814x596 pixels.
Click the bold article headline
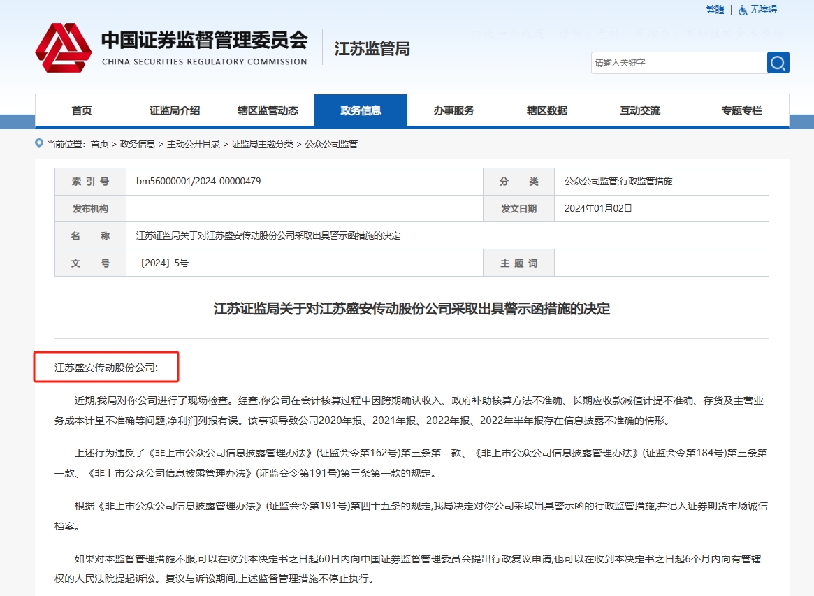(x=412, y=309)
